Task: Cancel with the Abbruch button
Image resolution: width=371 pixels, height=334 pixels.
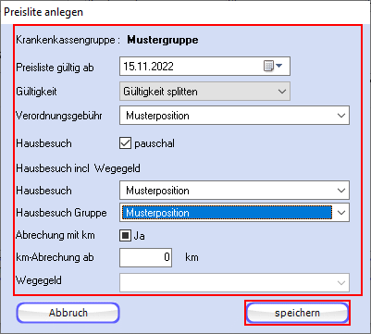Action: point(68,313)
